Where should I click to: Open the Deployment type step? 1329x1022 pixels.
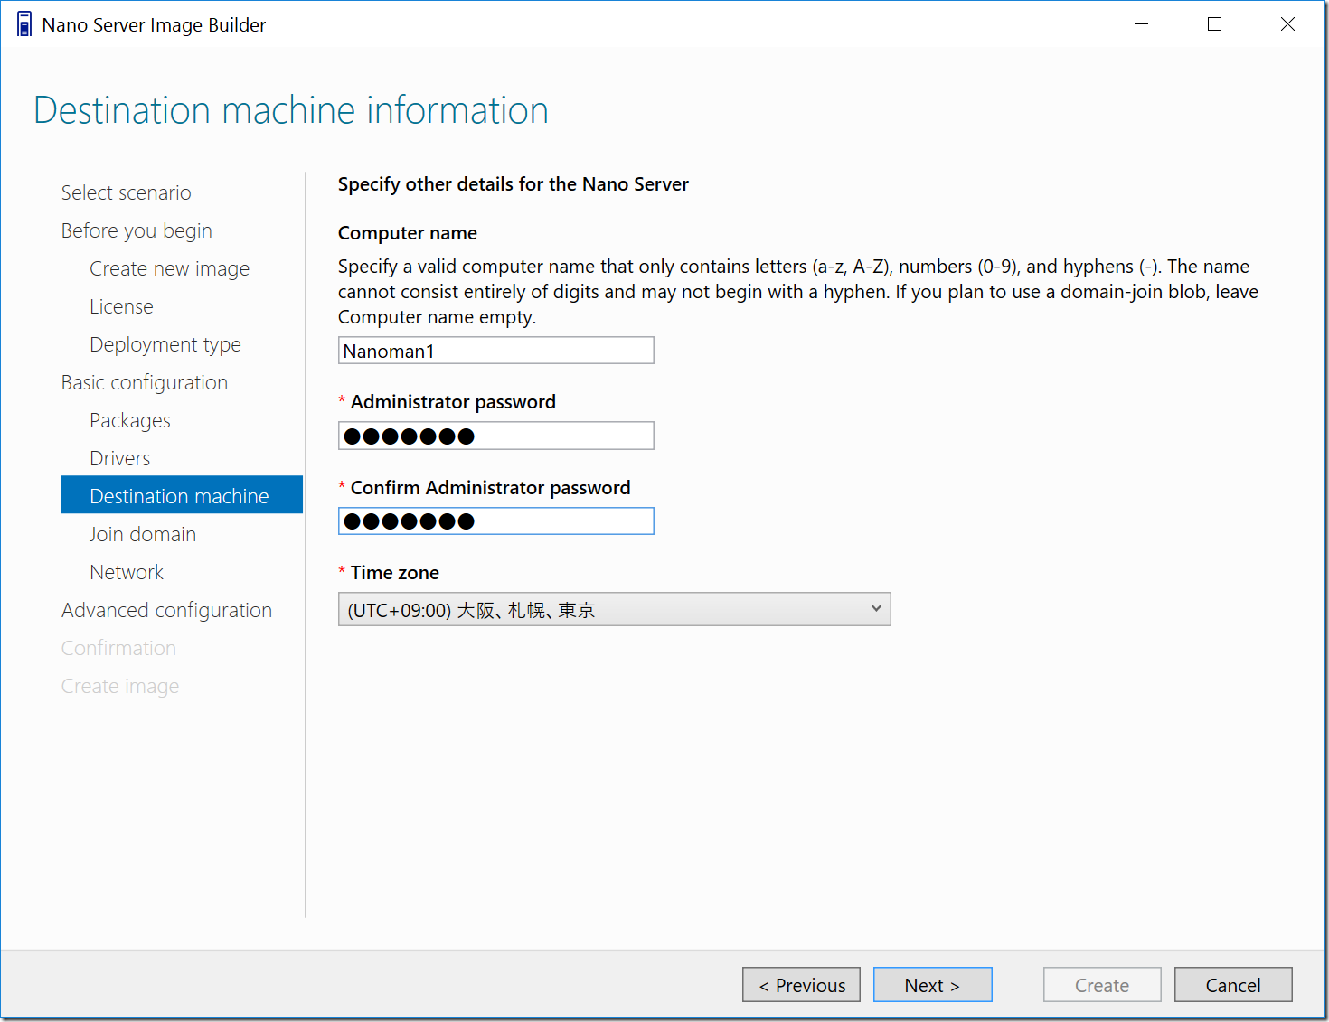click(165, 344)
